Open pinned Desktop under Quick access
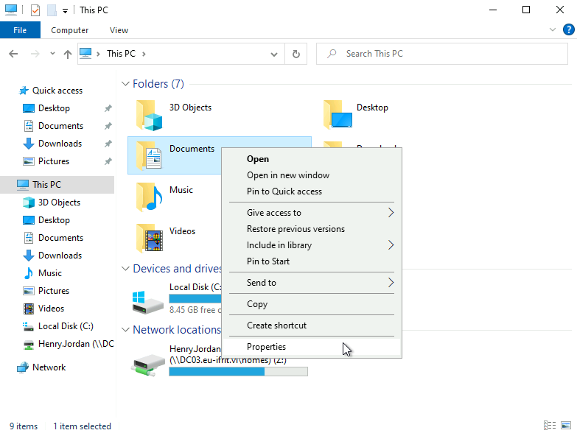This screenshot has height=433, width=577. click(57, 108)
